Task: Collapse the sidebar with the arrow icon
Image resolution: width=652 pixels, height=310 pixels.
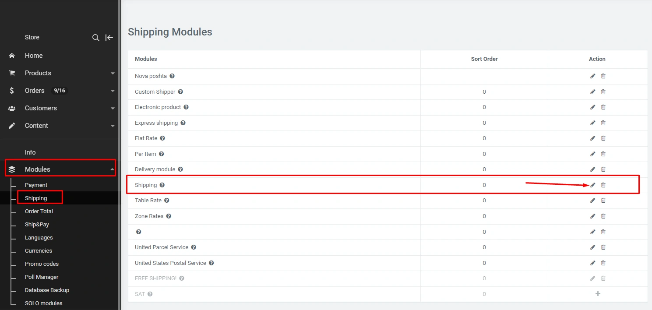Action: point(109,38)
